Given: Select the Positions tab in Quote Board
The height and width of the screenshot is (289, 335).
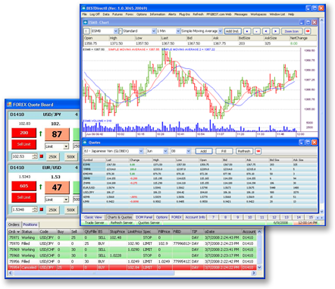Looking at the screenshot, I should coord(30,225).
